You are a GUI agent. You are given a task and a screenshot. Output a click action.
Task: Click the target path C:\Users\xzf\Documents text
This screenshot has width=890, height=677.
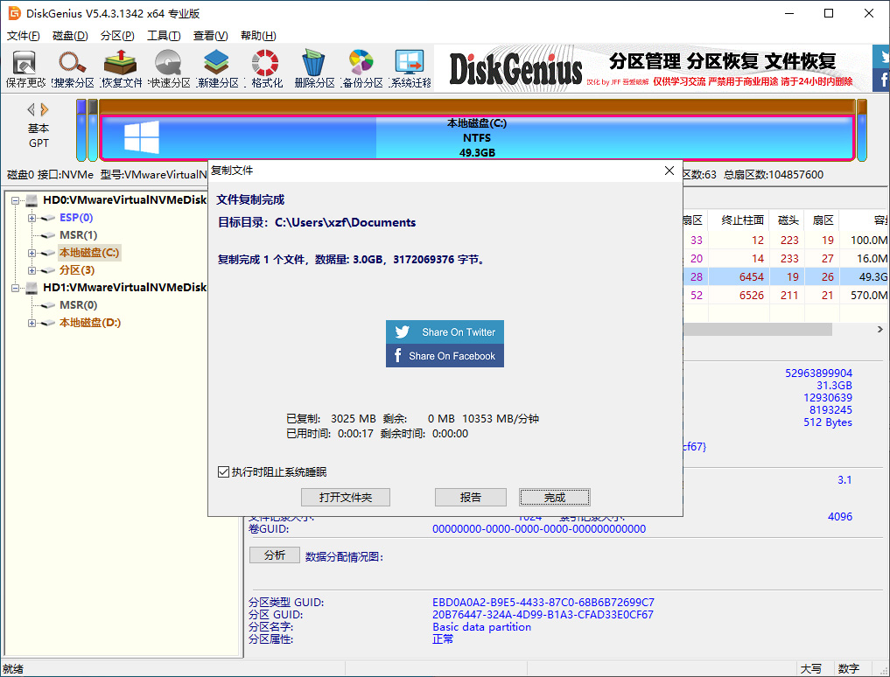click(x=345, y=222)
